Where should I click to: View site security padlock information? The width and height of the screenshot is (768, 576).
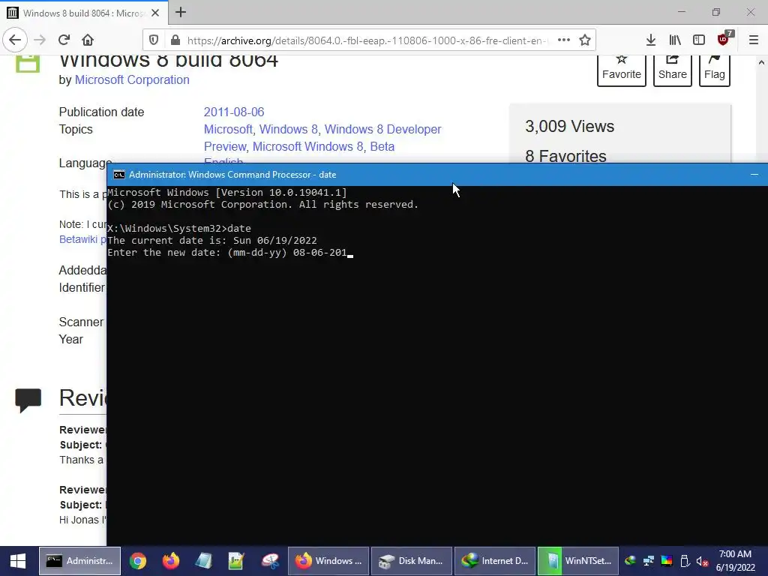coord(175,40)
